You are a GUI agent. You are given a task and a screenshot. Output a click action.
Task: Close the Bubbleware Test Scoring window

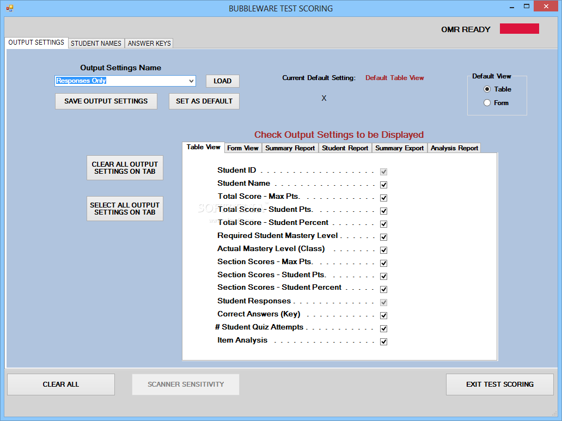546,6
